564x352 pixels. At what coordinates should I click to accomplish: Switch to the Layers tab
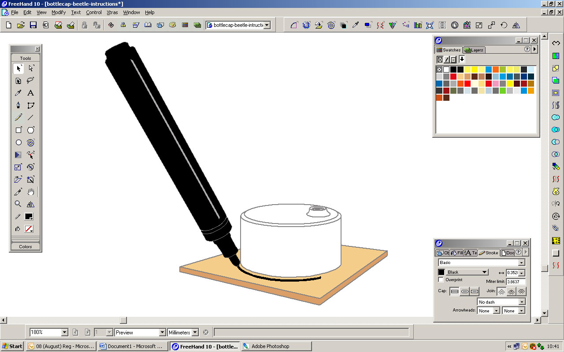(474, 50)
